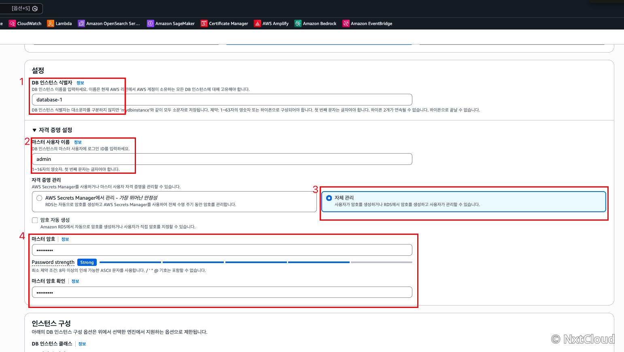This screenshot has height=352, width=624.
Task: Click the Amazon SageMaker favorites bar label
Action: coord(175,23)
